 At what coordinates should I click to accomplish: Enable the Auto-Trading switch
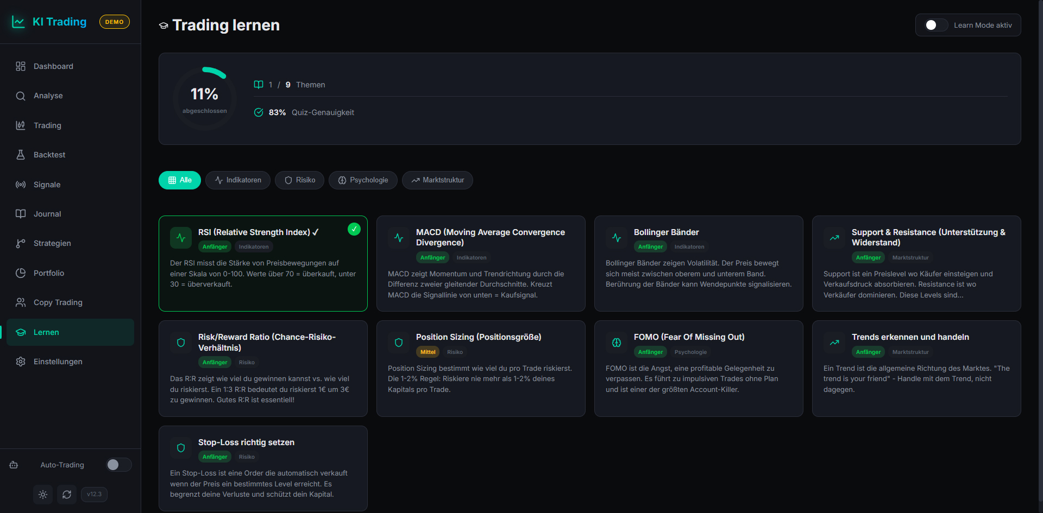click(x=118, y=465)
